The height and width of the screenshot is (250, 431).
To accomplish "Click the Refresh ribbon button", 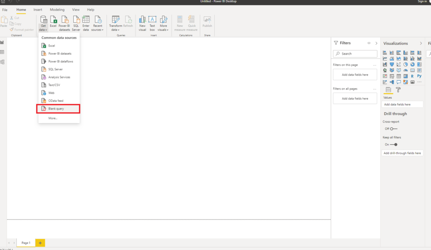I will (x=128, y=21).
